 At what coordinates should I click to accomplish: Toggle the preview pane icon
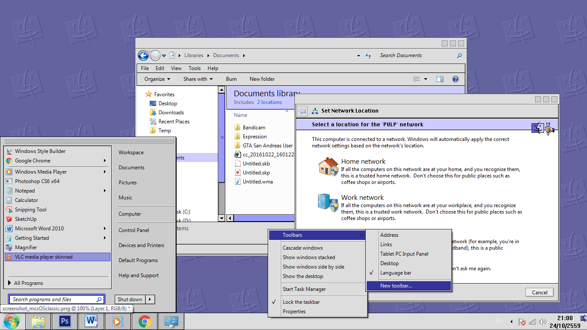440,79
